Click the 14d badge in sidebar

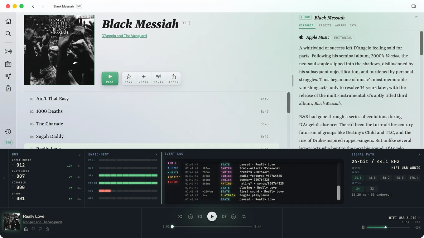[x=8, y=142]
